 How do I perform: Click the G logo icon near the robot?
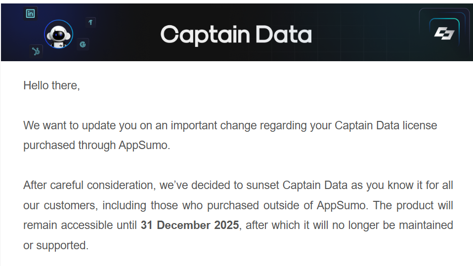pos(83,44)
